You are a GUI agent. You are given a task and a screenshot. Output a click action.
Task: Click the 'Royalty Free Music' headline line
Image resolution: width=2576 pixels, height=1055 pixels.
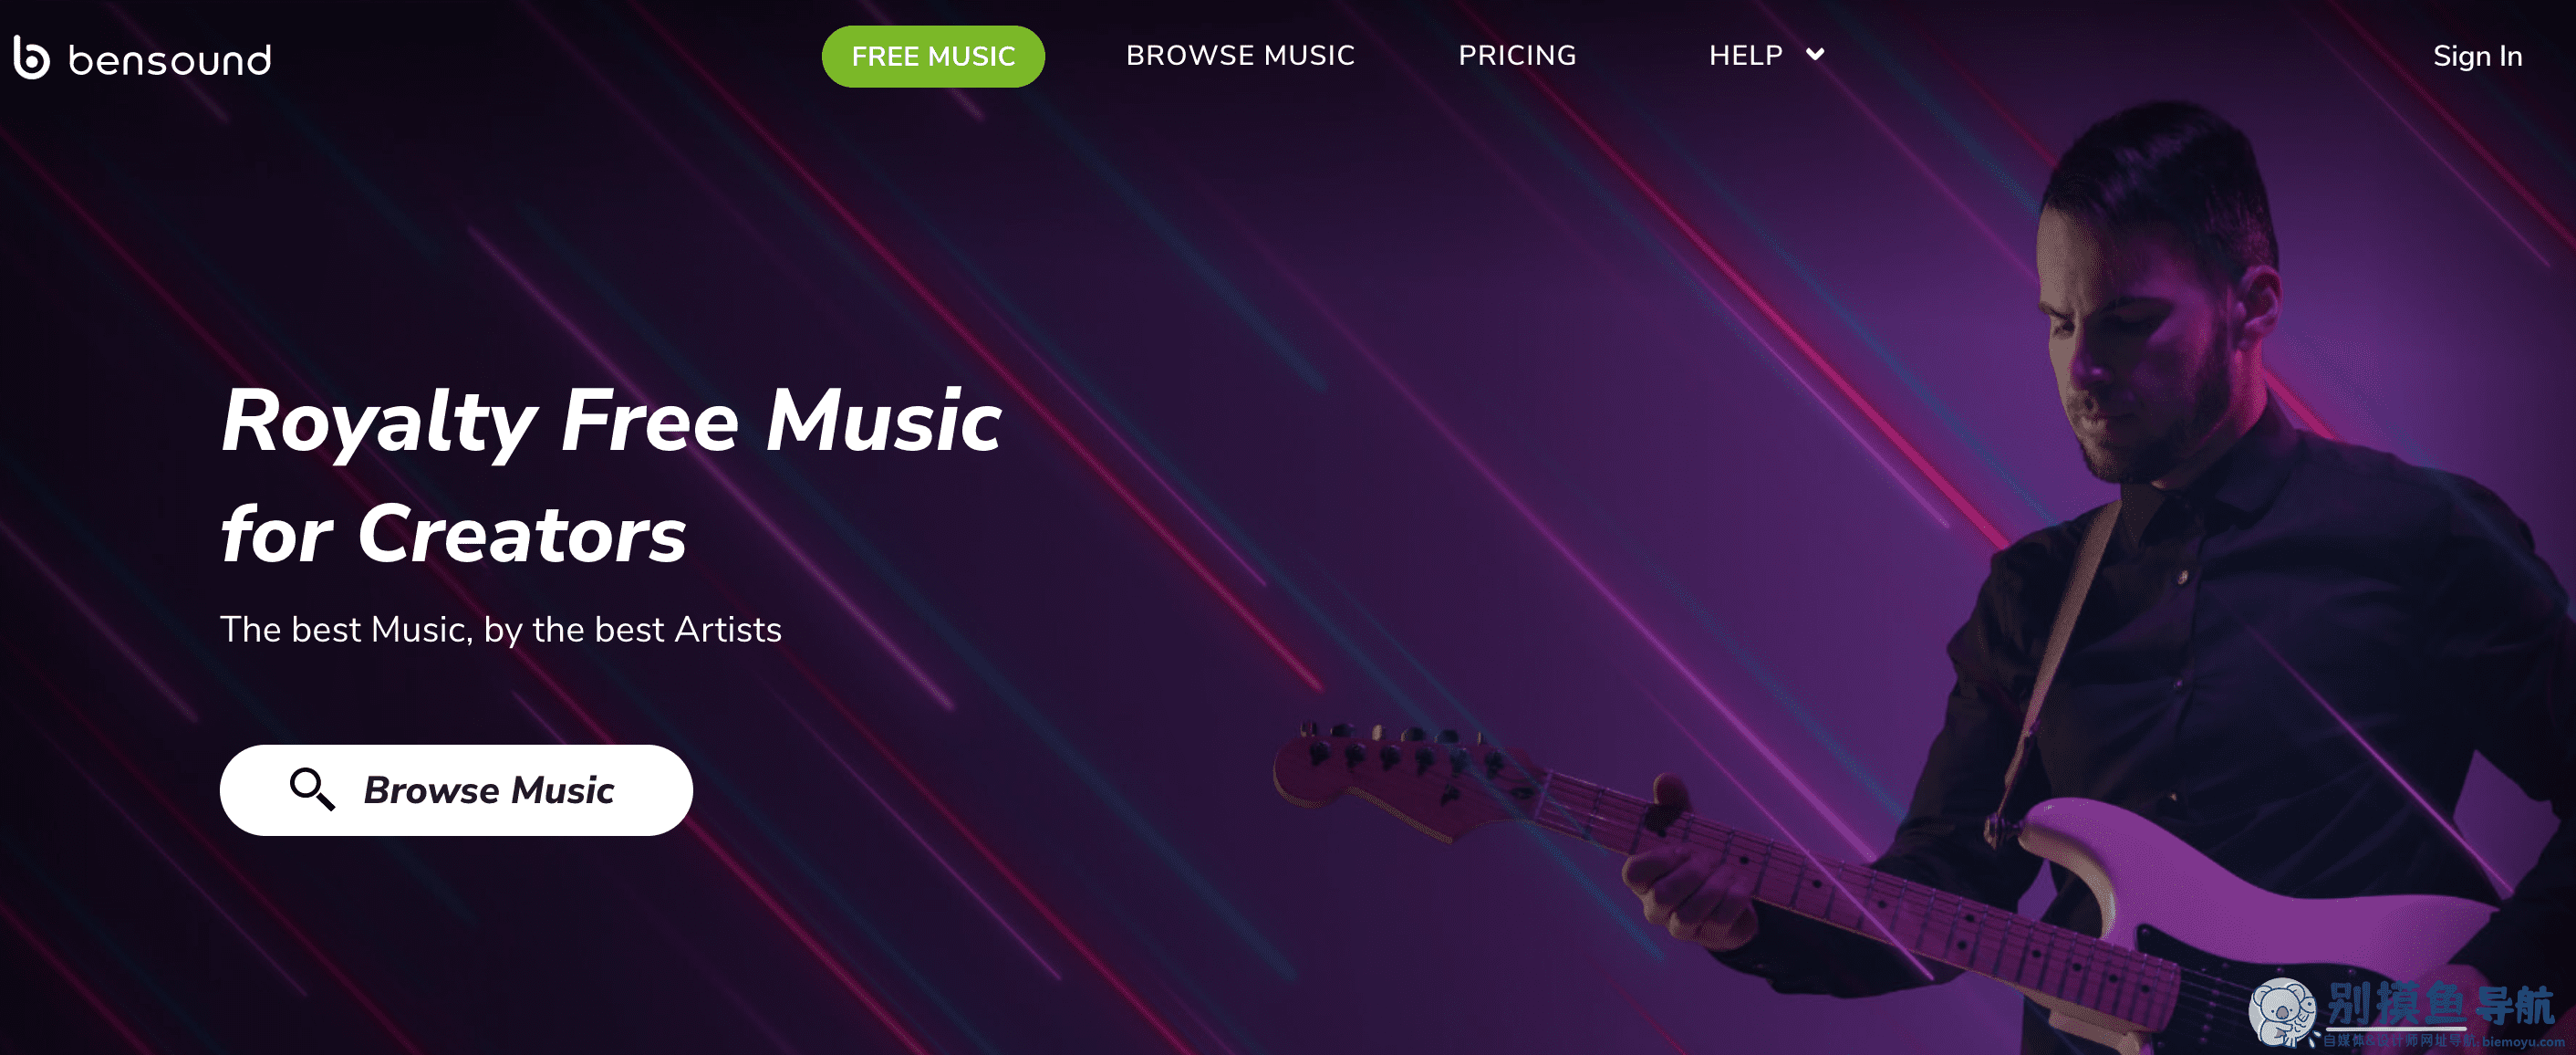611,421
